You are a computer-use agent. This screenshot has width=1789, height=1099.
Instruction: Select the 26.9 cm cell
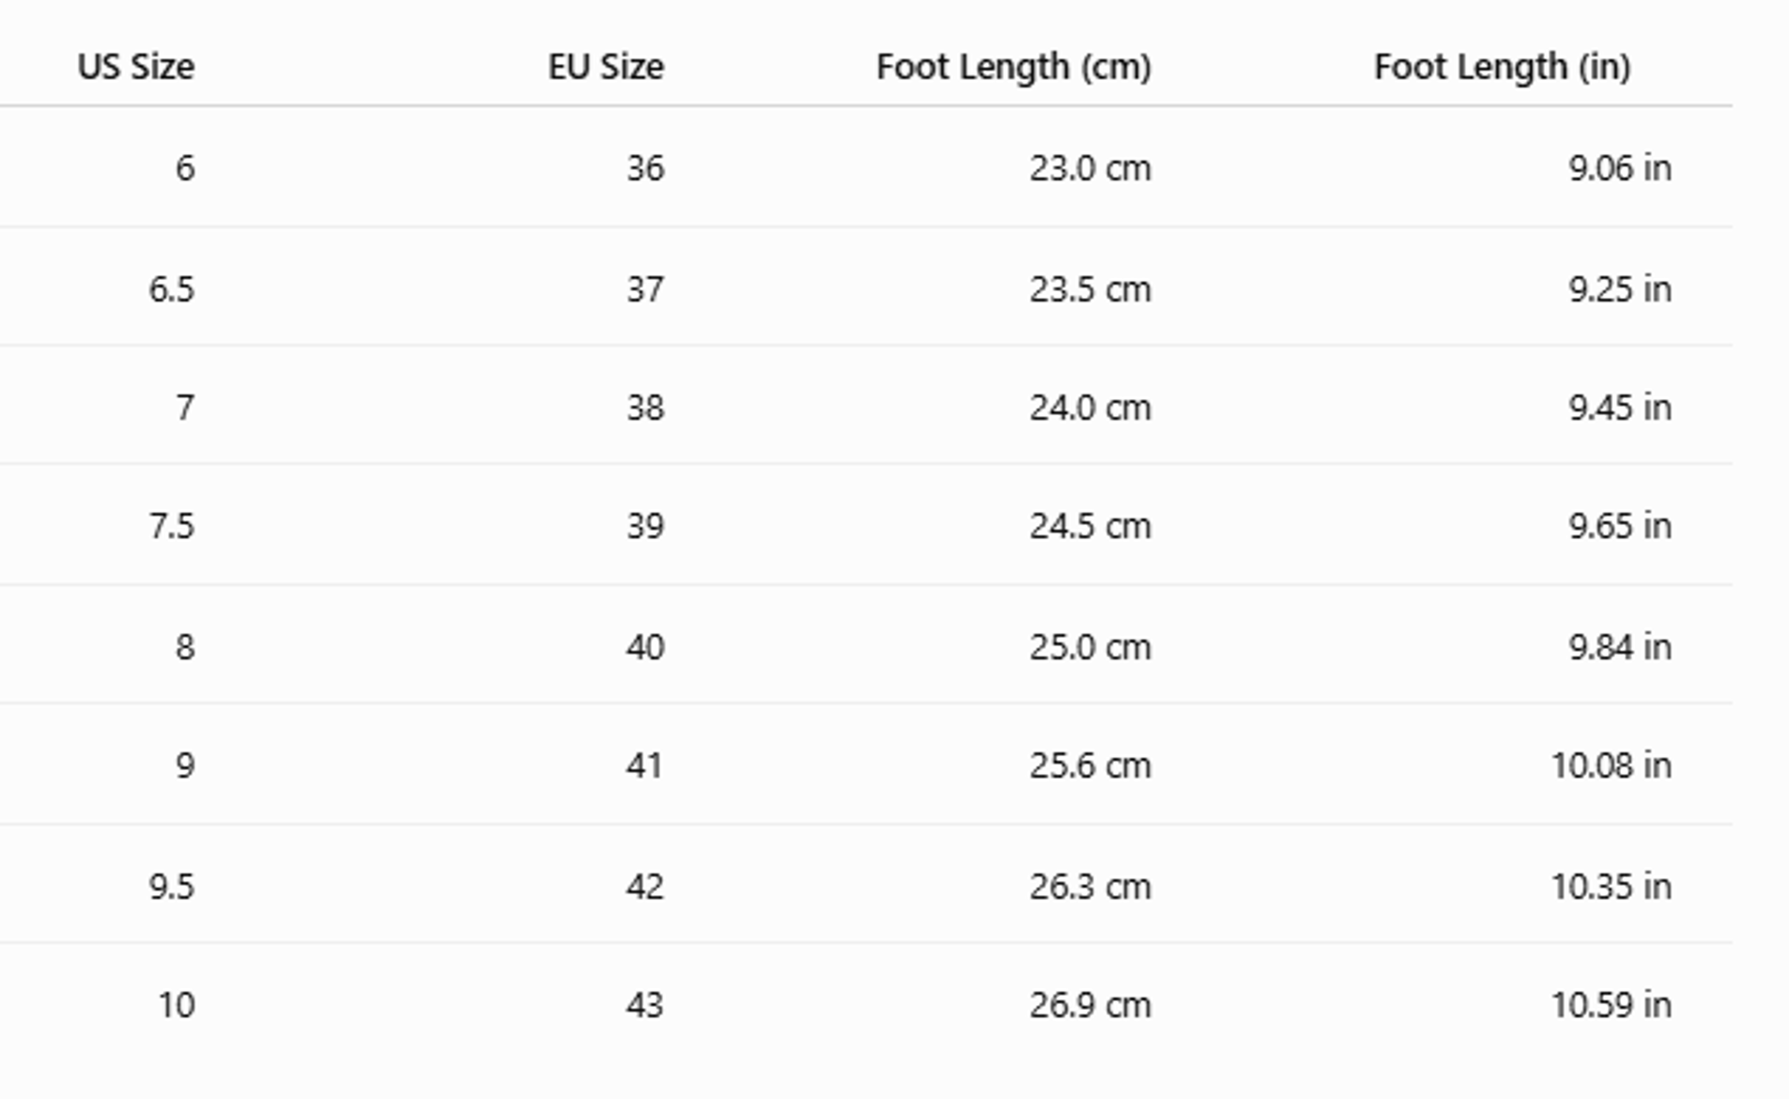pyautogui.click(x=1090, y=1005)
